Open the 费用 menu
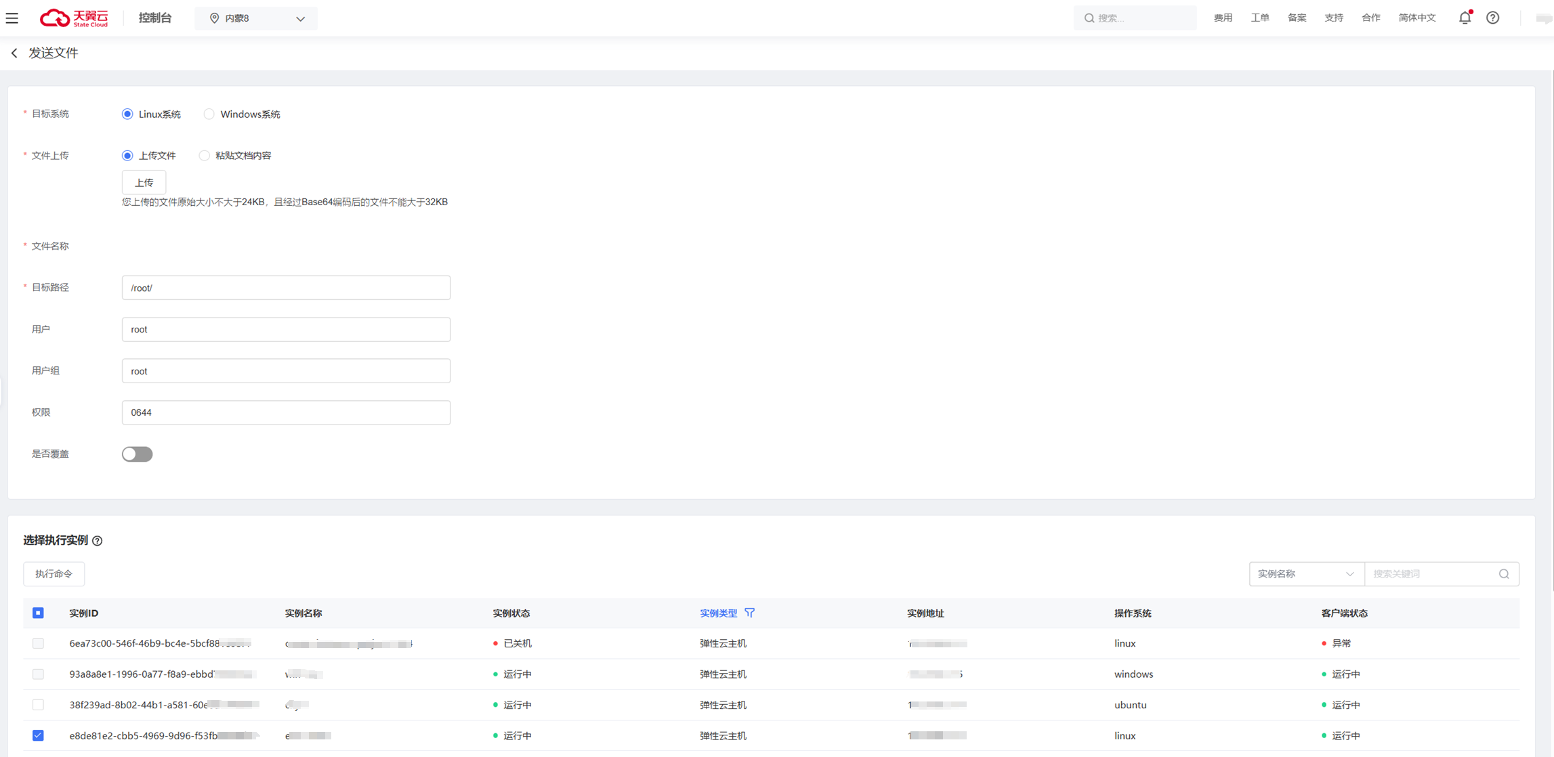This screenshot has height=757, width=1554. click(x=1223, y=18)
